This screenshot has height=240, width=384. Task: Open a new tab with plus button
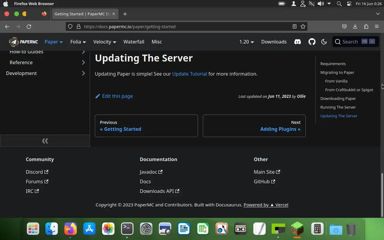(x=125, y=14)
